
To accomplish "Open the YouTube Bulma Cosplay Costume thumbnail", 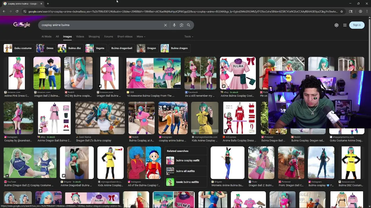I will click(x=30, y=163).
